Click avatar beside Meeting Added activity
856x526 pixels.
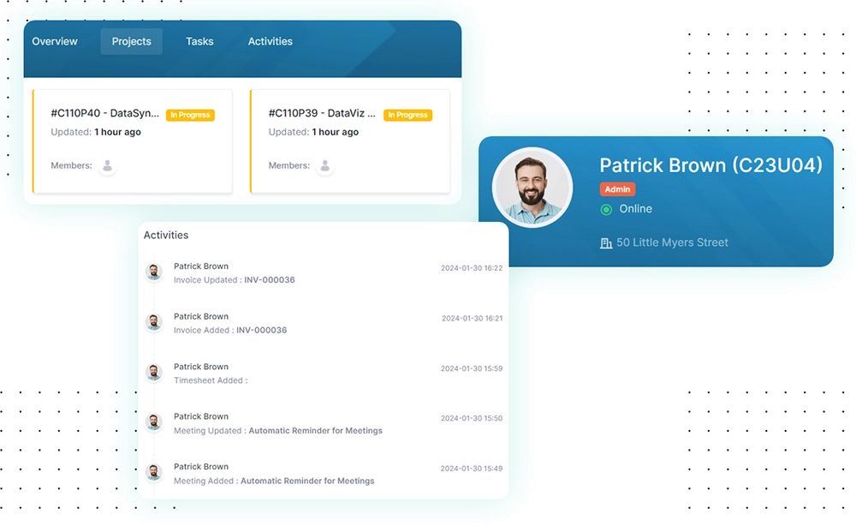point(154,473)
